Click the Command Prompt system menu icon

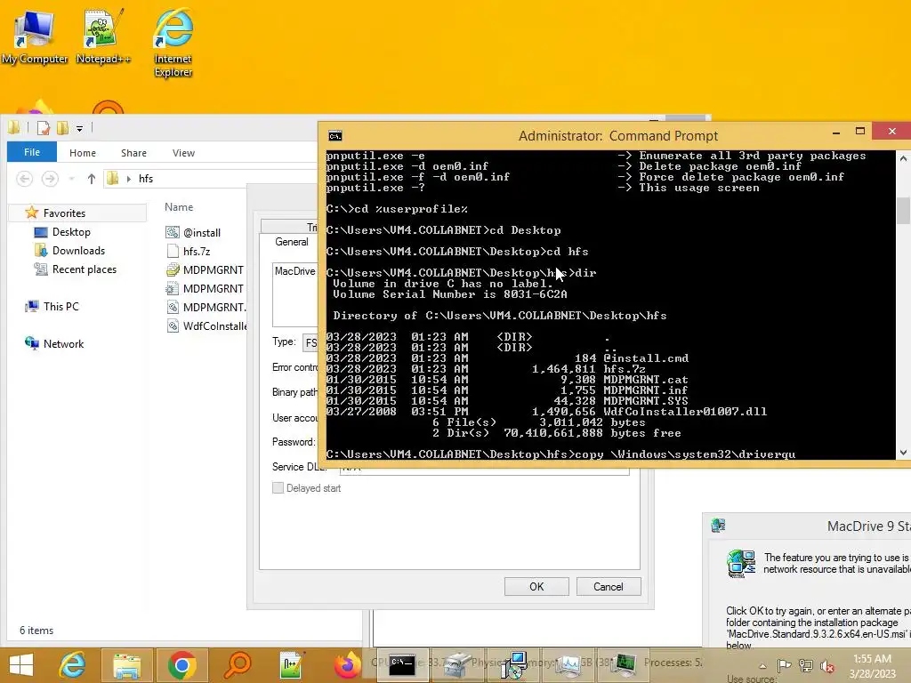click(335, 136)
